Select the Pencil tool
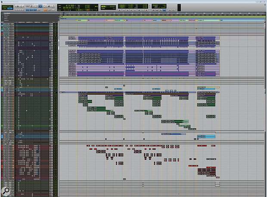This screenshot has height=197, width=267. [x=53, y=6]
